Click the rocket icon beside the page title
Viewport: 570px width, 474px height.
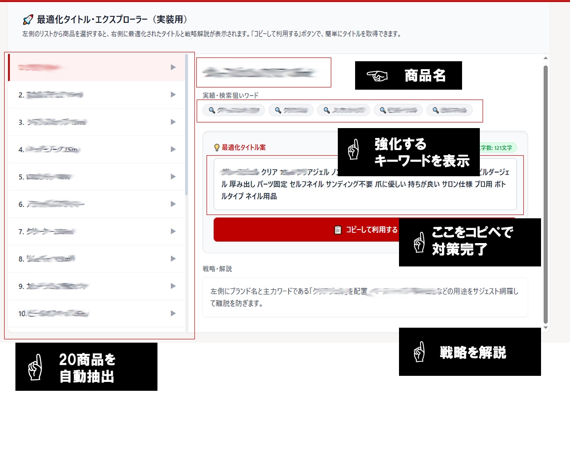[x=28, y=20]
